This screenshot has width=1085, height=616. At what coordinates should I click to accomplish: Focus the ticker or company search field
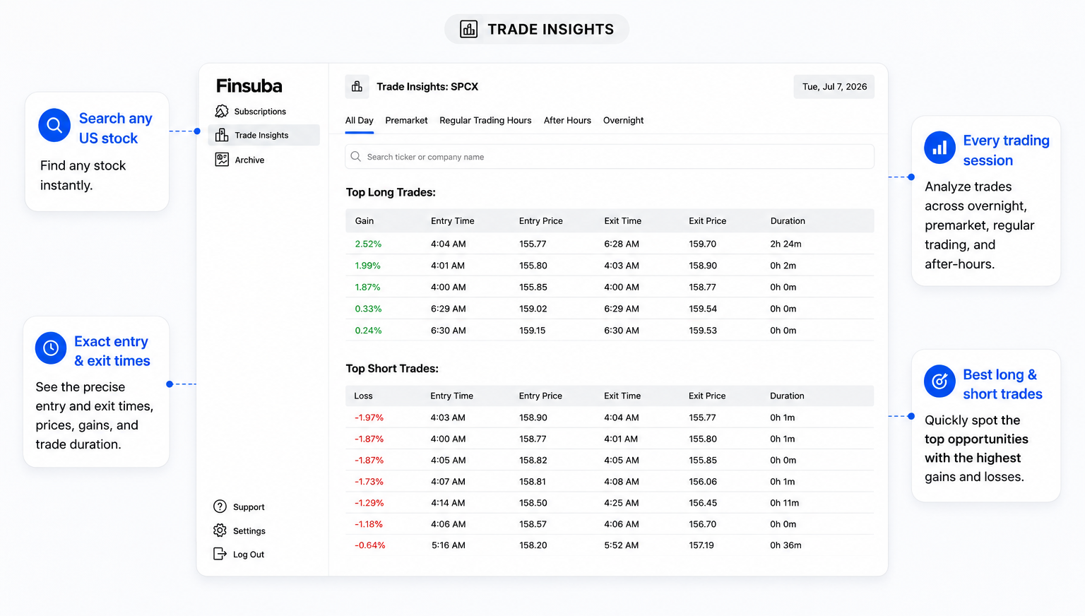(x=610, y=157)
